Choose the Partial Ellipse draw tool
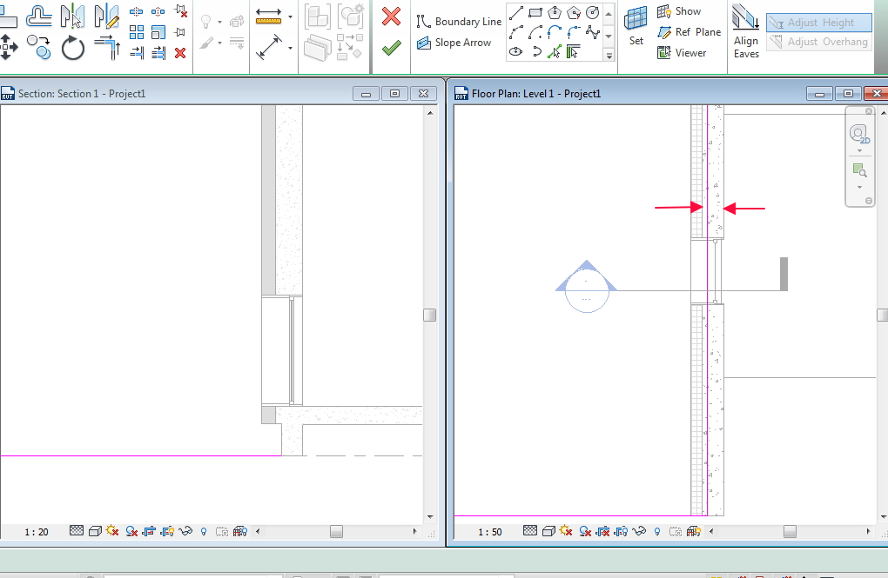This screenshot has width=888, height=578. 535,52
